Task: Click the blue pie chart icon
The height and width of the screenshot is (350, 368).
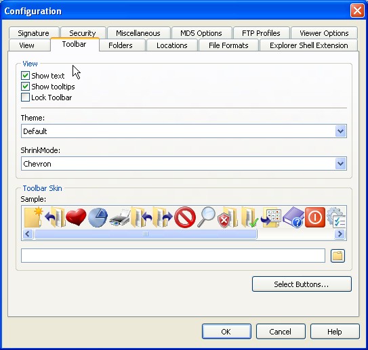Action: (98, 217)
